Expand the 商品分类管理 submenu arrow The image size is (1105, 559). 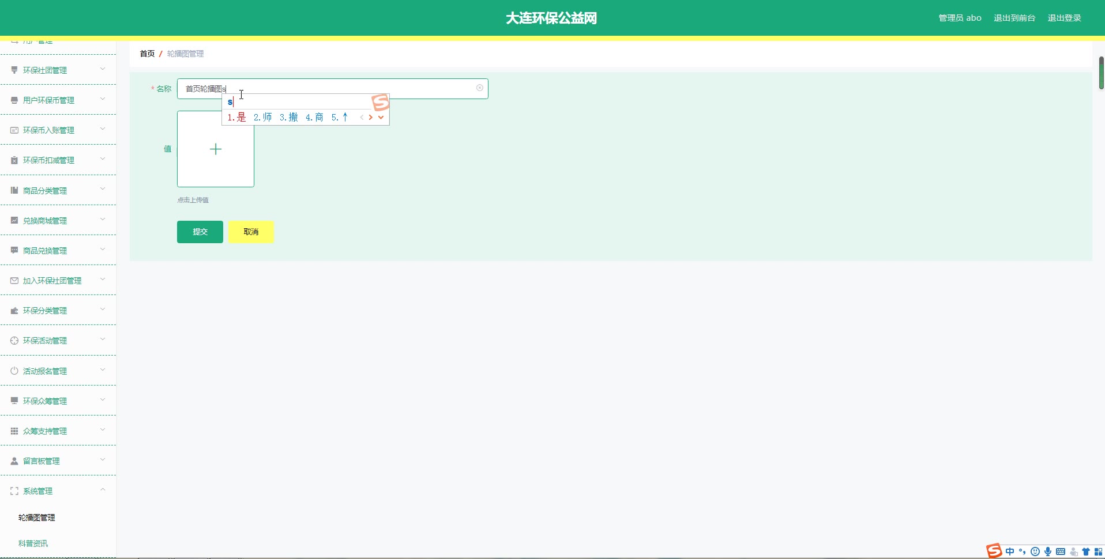[103, 189]
